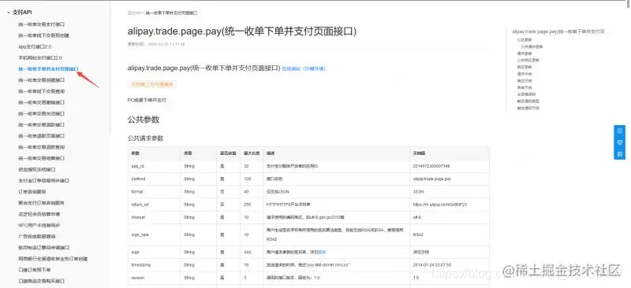Open 支付宝订单信息同步接口 in the sidebar
This screenshot has height=288, width=631.
44,181
